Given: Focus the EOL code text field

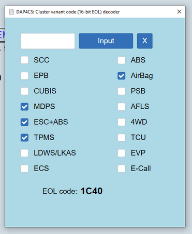Looking at the screenshot, I should point(48,41).
